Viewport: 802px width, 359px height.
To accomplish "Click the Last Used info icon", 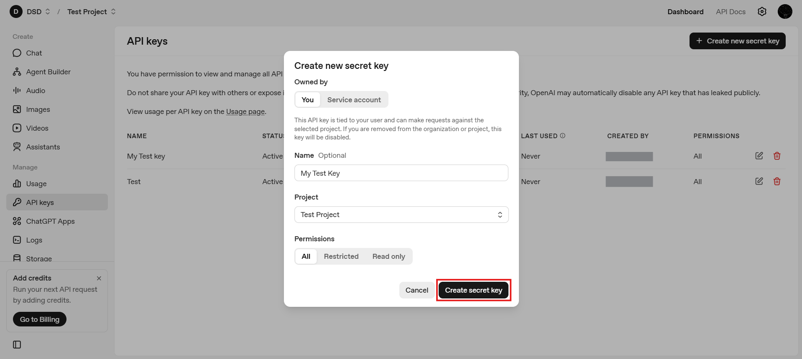I will (x=562, y=136).
